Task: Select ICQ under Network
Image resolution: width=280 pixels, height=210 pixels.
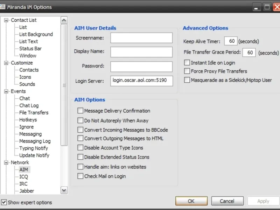Action: tap(23, 177)
